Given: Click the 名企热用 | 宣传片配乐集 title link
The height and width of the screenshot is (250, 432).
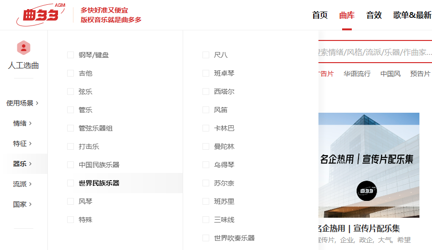Looking at the screenshot, I should (x=359, y=228).
